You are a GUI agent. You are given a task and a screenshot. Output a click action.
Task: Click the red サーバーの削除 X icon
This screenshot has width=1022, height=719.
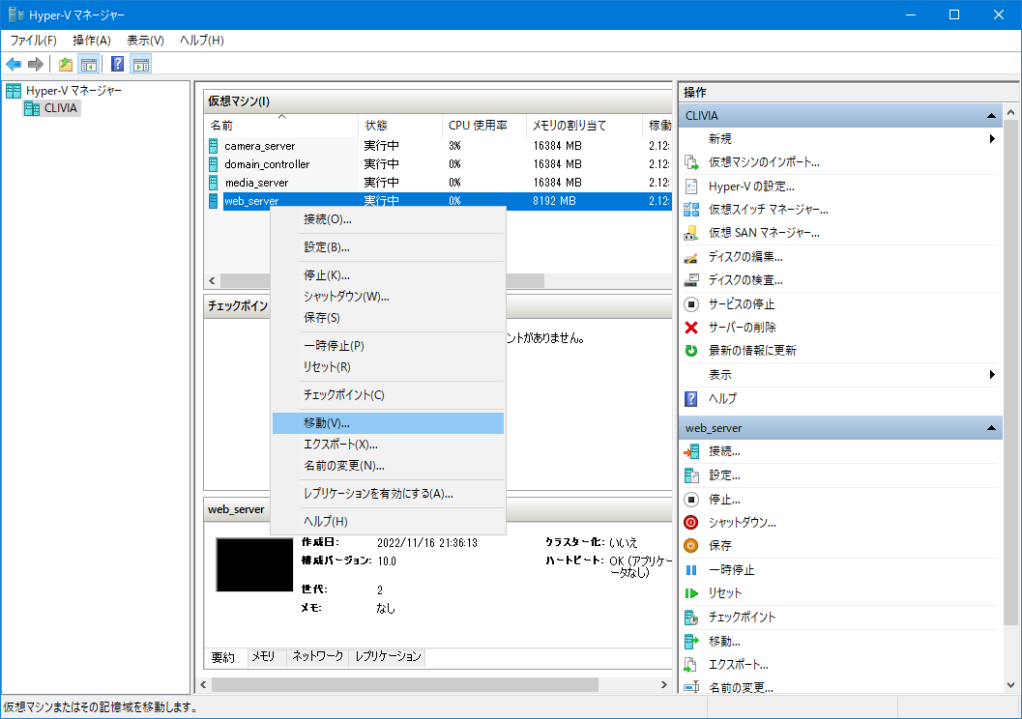pos(691,327)
